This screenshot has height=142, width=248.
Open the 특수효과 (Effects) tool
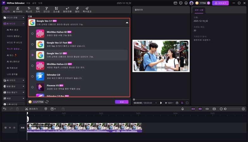pyautogui.click(x=87, y=10)
